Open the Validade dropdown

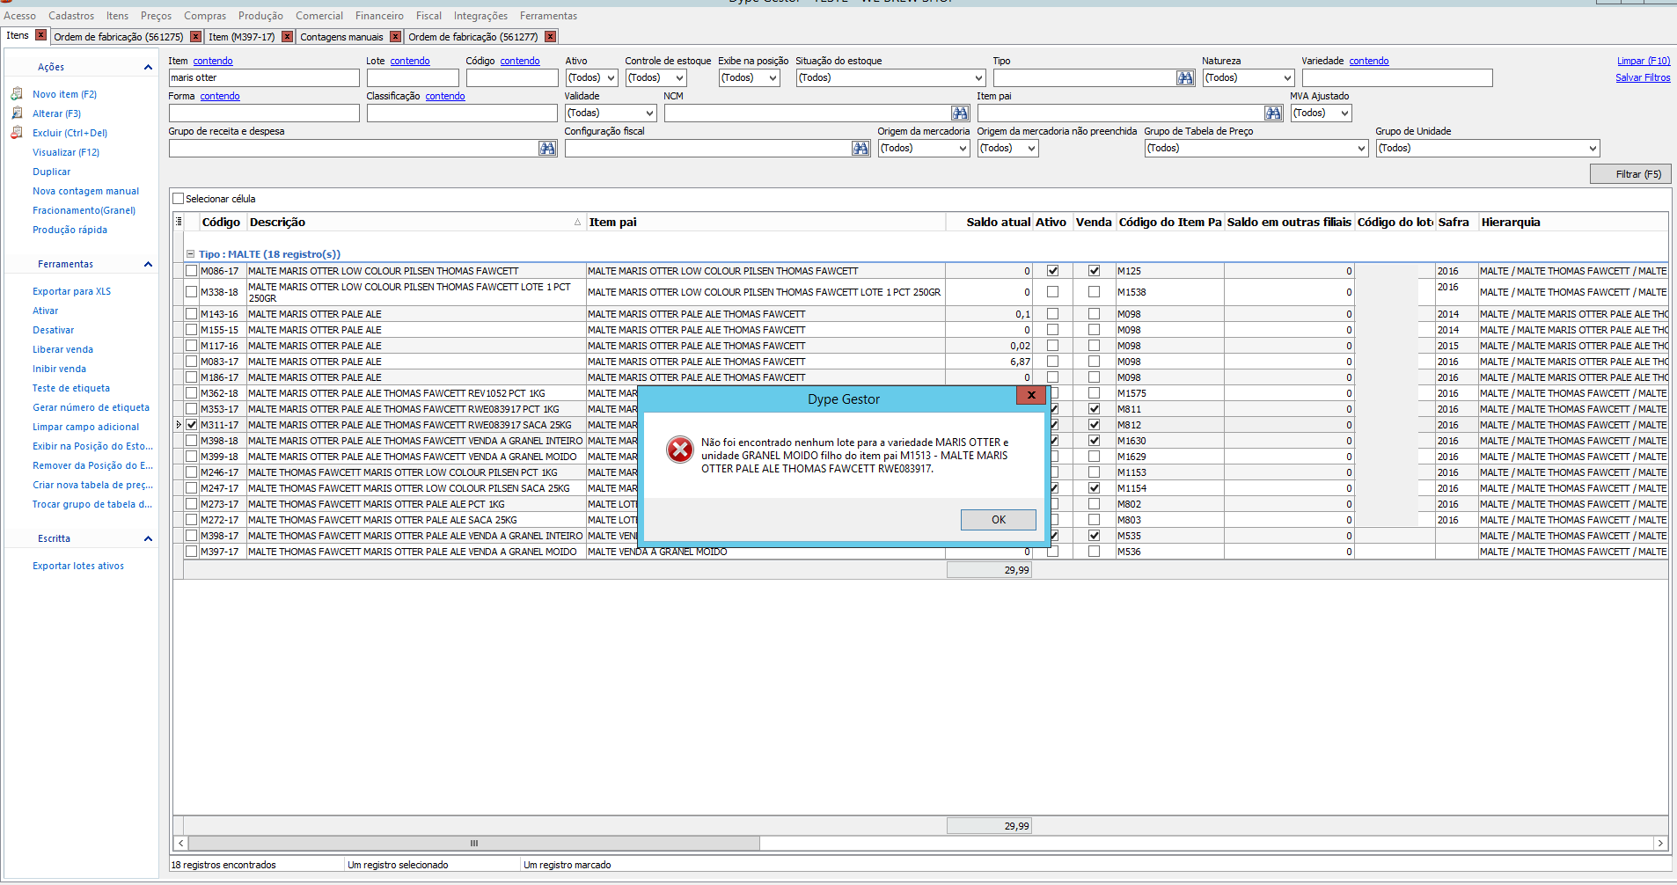(x=649, y=113)
